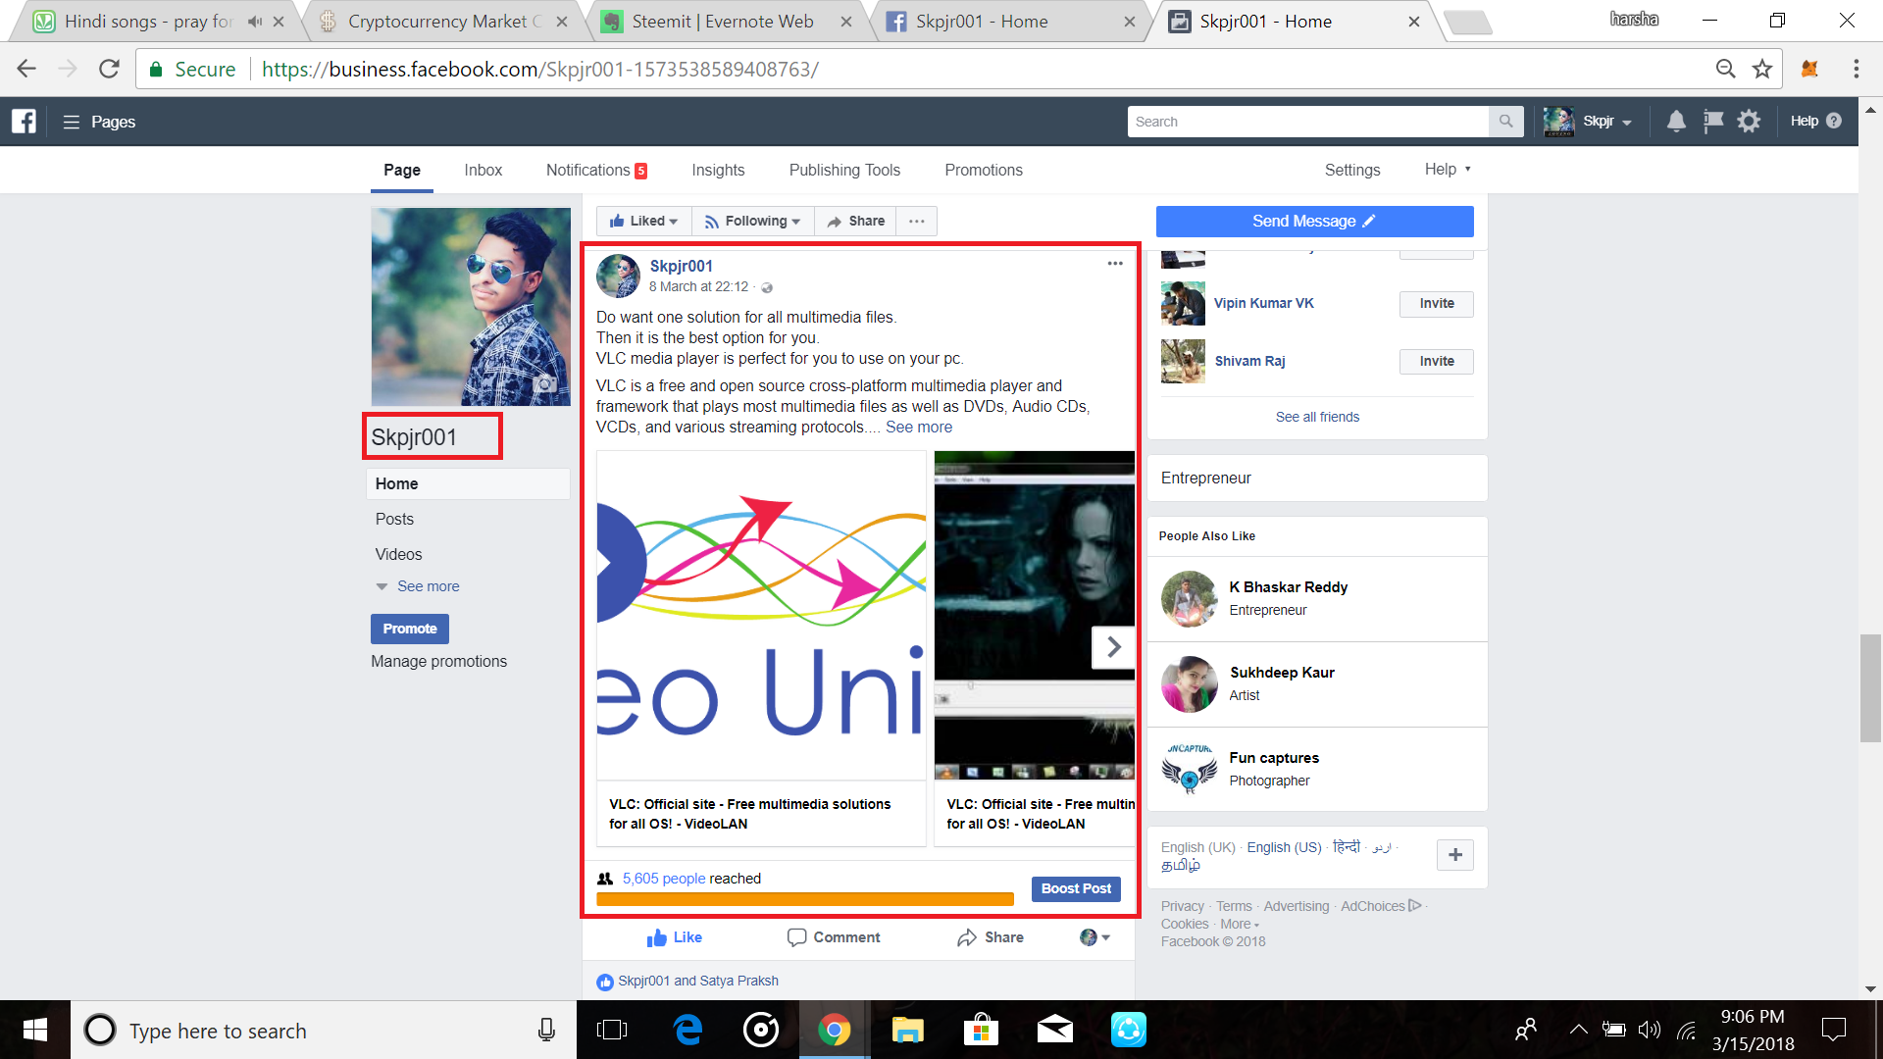Open the Promotions tab
Viewport: 1883px width, 1059px height.
point(984,171)
